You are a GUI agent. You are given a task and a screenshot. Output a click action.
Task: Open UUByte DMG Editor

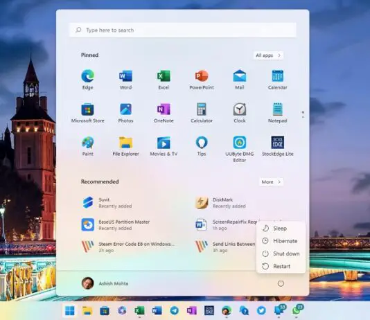click(240, 150)
